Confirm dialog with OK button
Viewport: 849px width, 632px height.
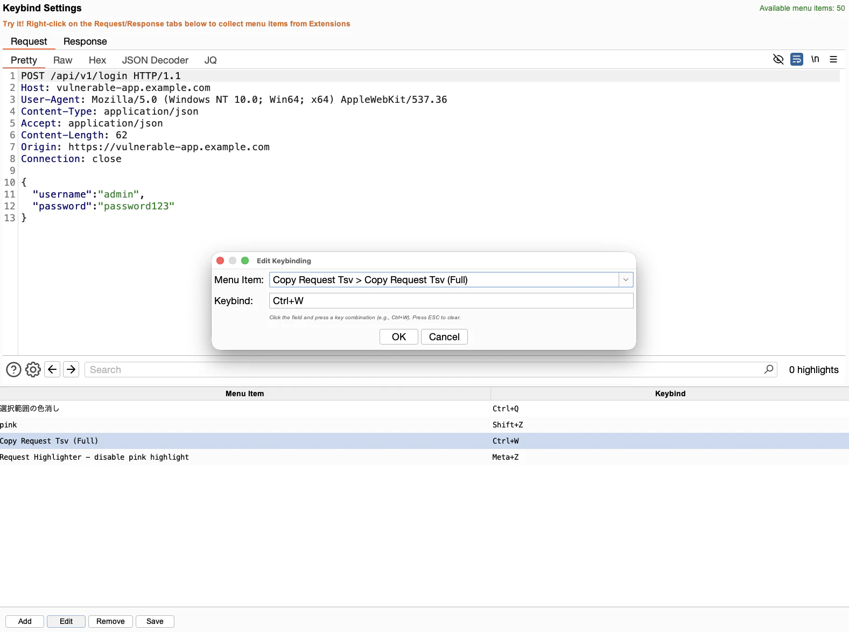(x=399, y=337)
